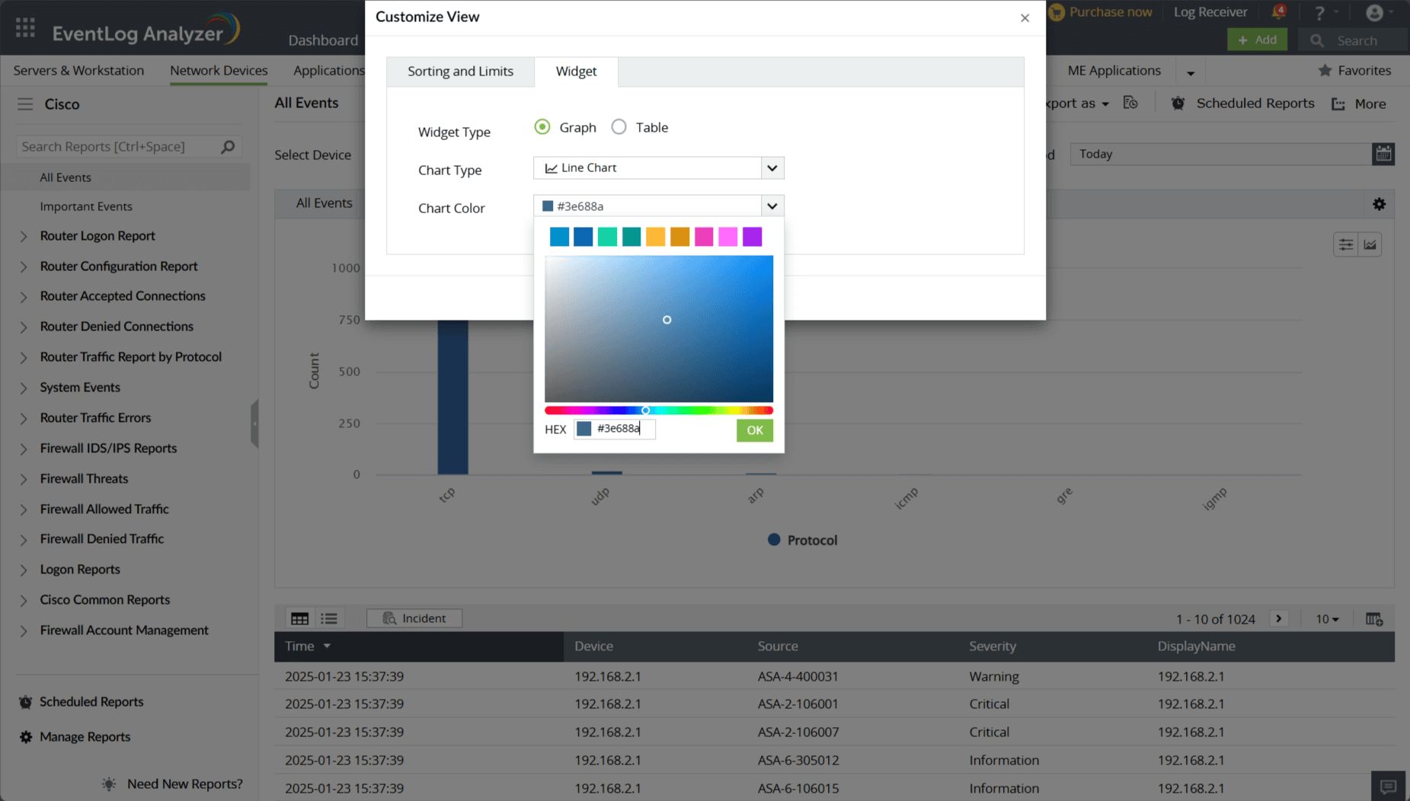1410x801 pixels.
Task: Open the user profile avatar icon
Action: click(x=1374, y=12)
